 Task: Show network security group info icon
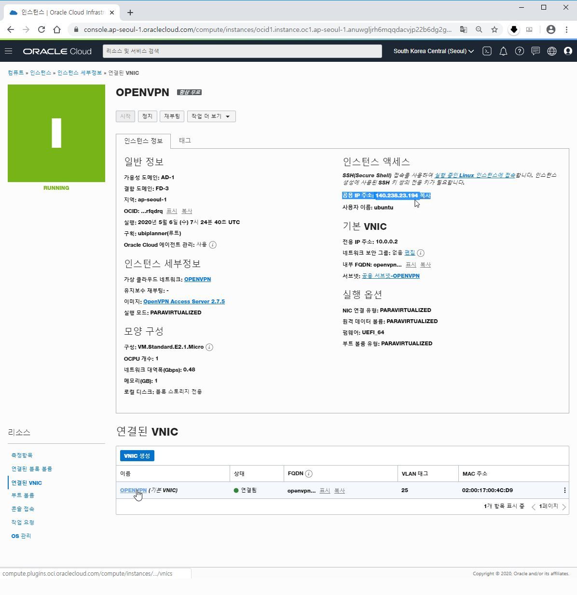click(x=421, y=253)
